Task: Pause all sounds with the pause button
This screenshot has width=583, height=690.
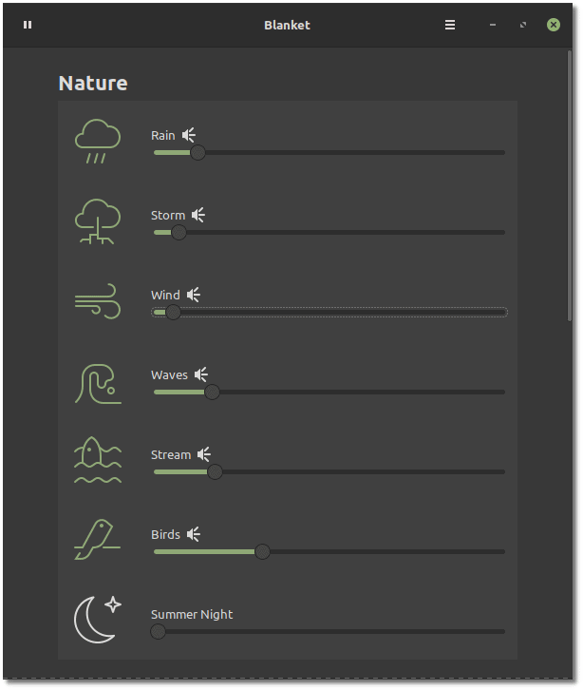Action: pos(28,25)
